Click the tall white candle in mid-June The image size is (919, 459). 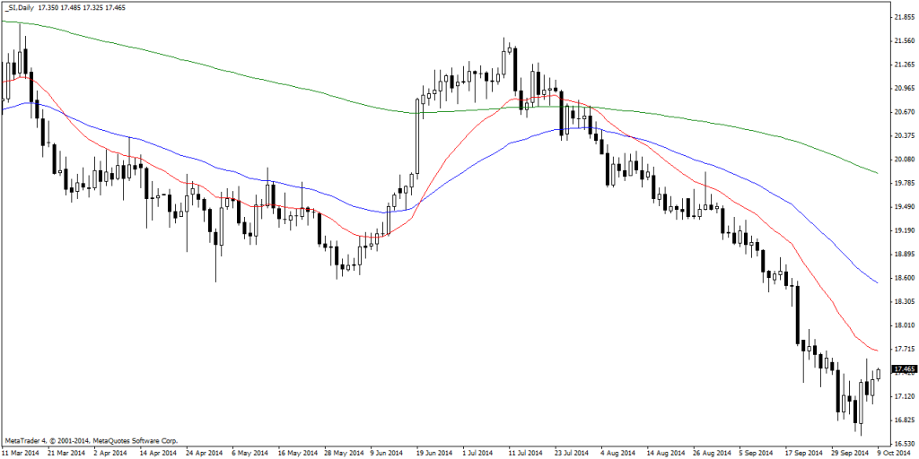pyautogui.click(x=417, y=134)
